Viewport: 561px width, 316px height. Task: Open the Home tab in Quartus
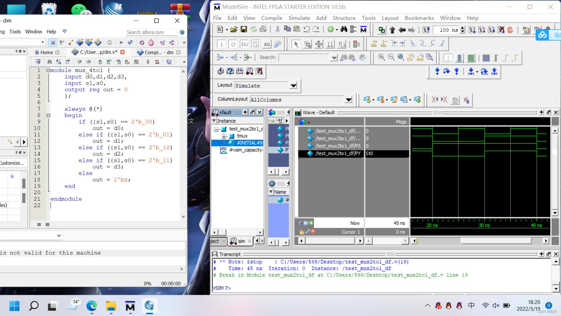(x=46, y=52)
